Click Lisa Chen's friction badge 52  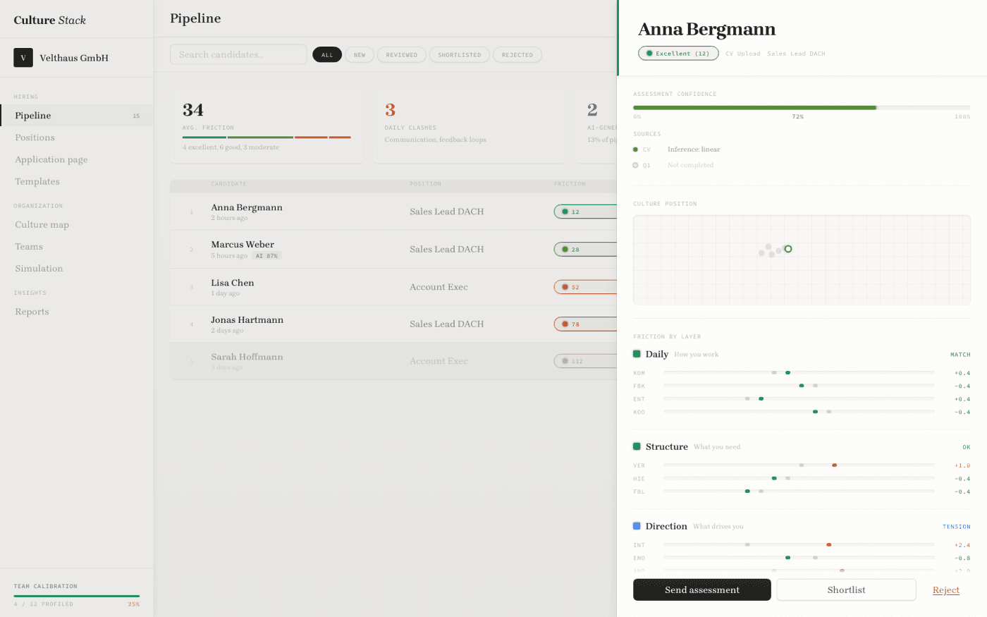[585, 287]
